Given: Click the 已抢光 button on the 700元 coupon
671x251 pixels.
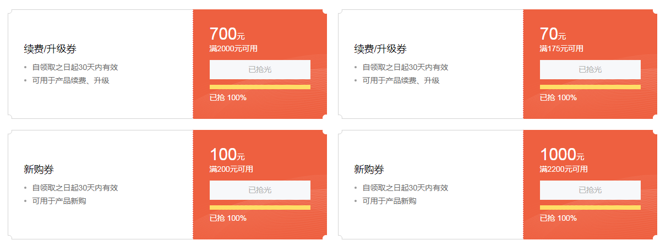Looking at the screenshot, I should pos(260,70).
